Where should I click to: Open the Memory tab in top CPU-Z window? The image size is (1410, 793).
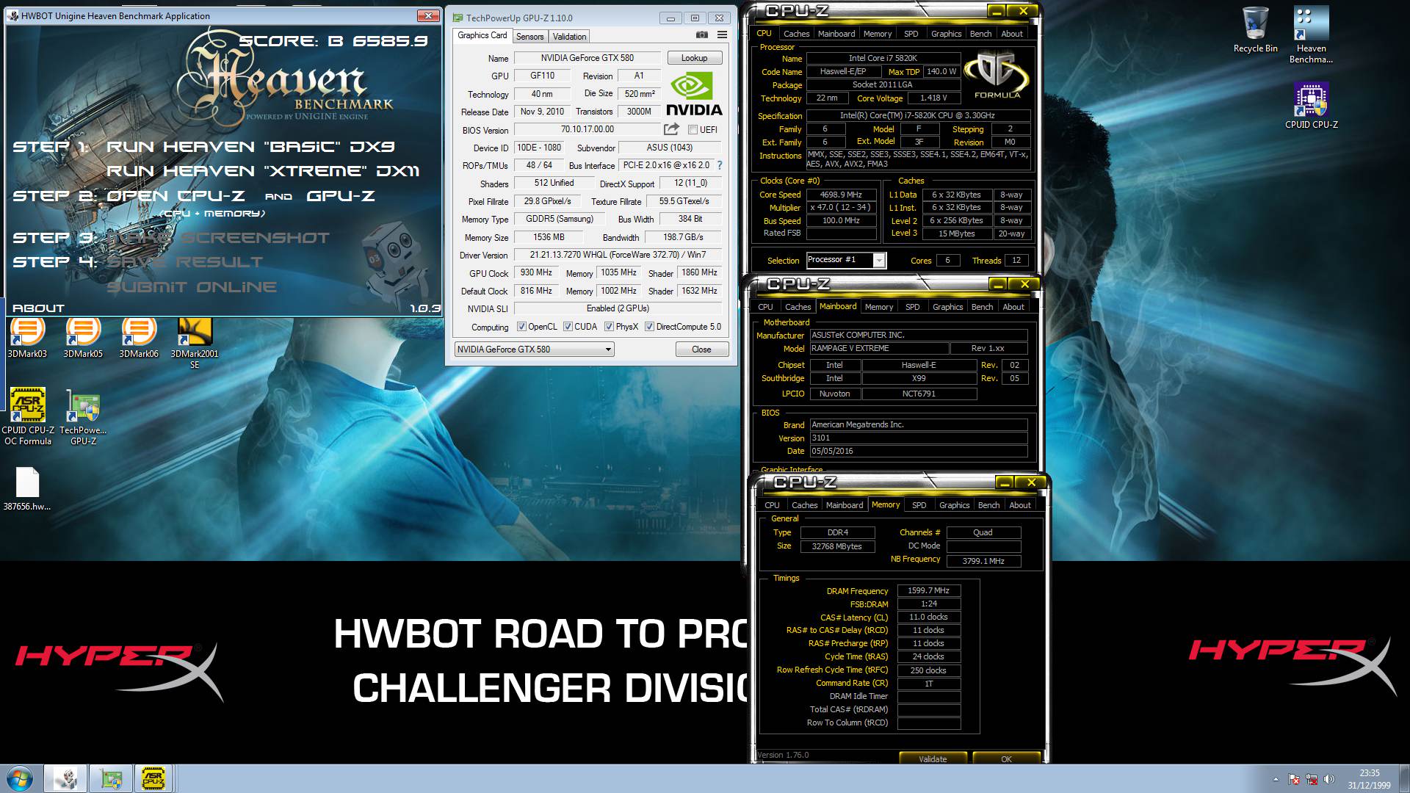point(878,34)
